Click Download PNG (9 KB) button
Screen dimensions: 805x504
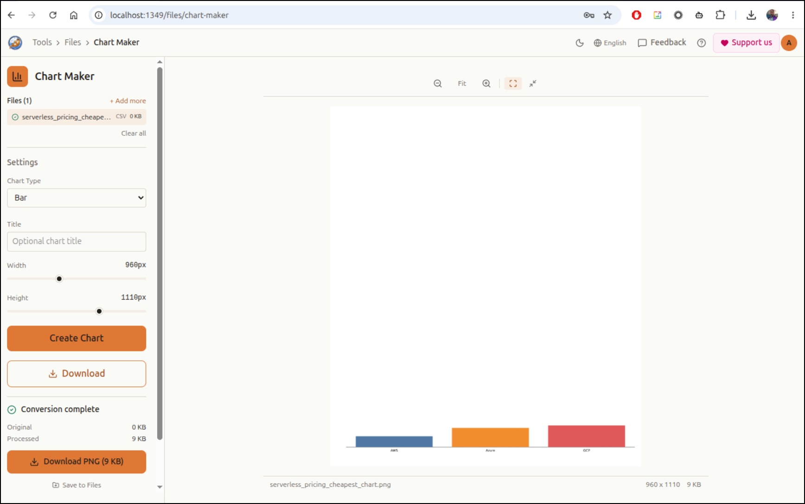coord(77,462)
